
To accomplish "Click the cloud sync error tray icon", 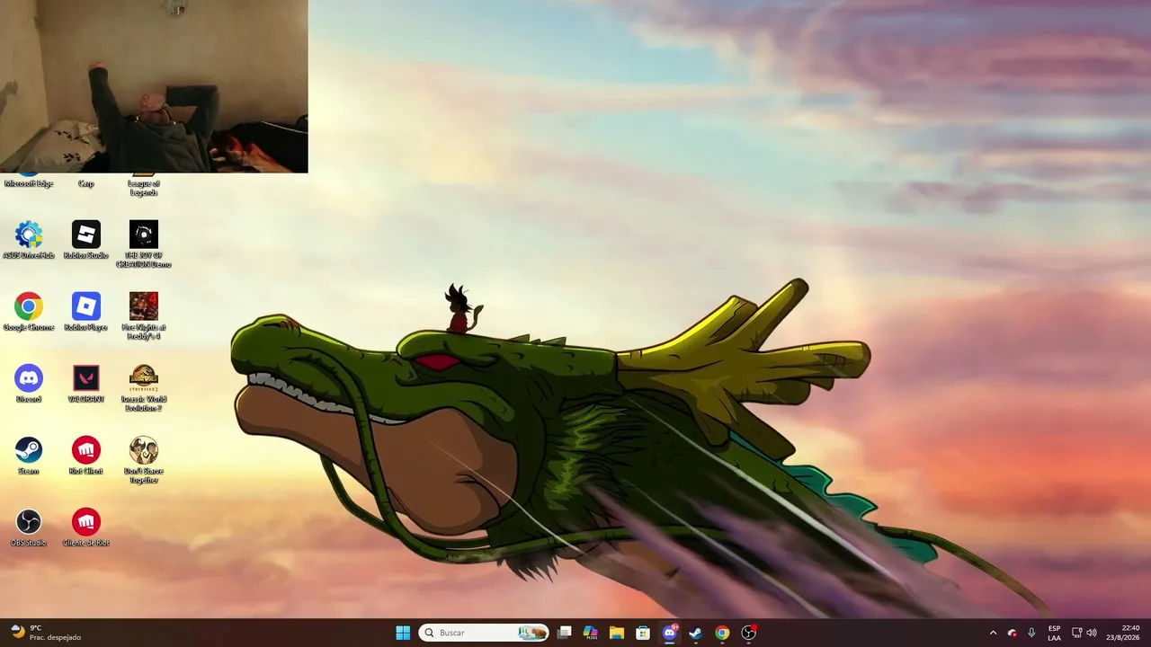I will (x=1013, y=633).
